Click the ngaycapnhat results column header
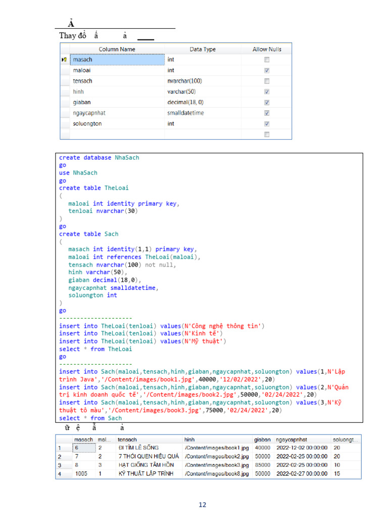This screenshot has width=388, height=518. point(303,440)
